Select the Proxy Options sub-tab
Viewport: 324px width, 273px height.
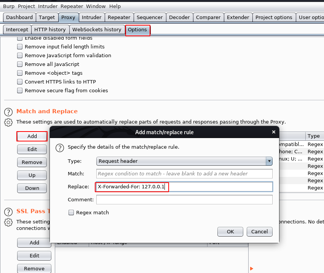pos(137,30)
